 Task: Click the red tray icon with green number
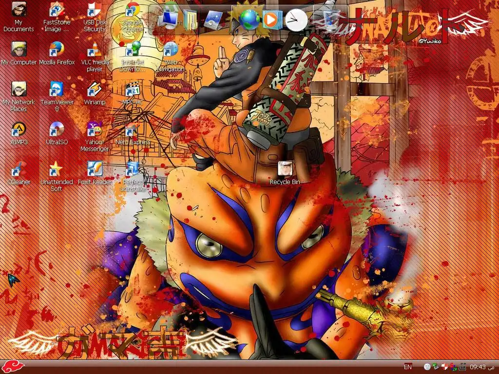pyautogui.click(x=454, y=367)
